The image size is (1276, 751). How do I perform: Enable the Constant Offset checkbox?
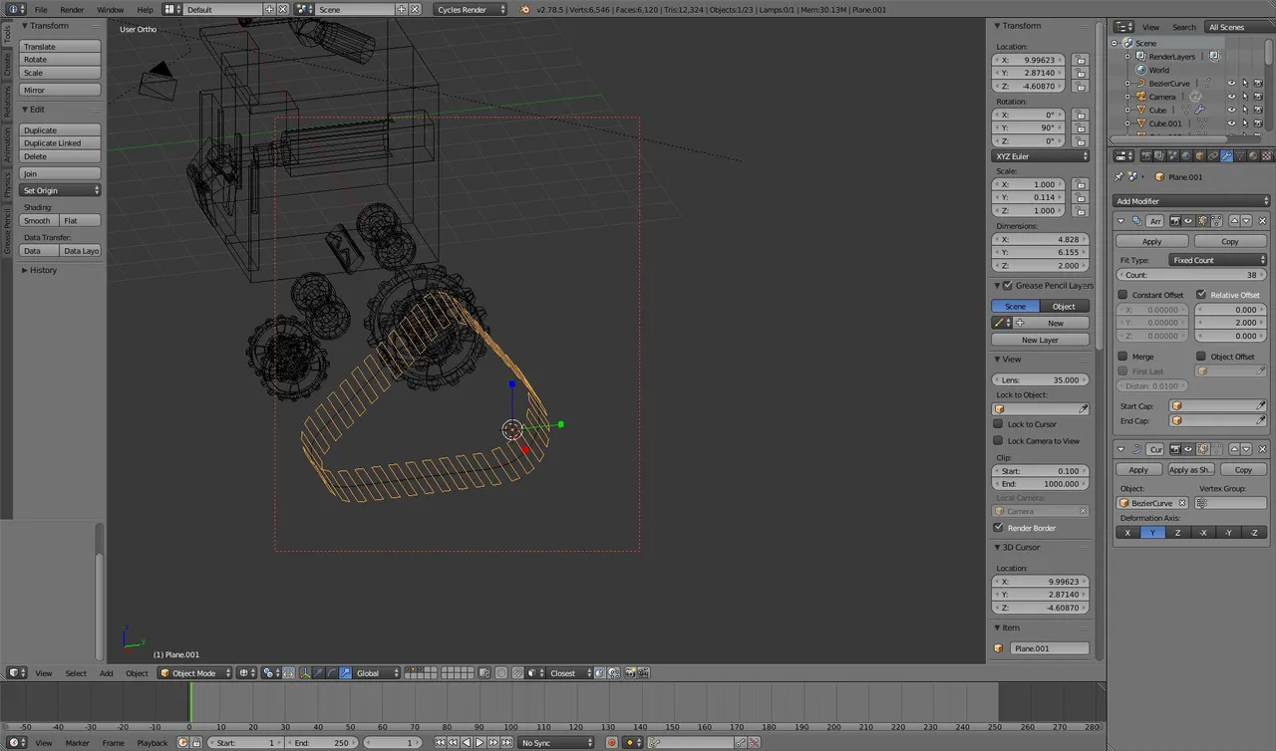click(1122, 295)
